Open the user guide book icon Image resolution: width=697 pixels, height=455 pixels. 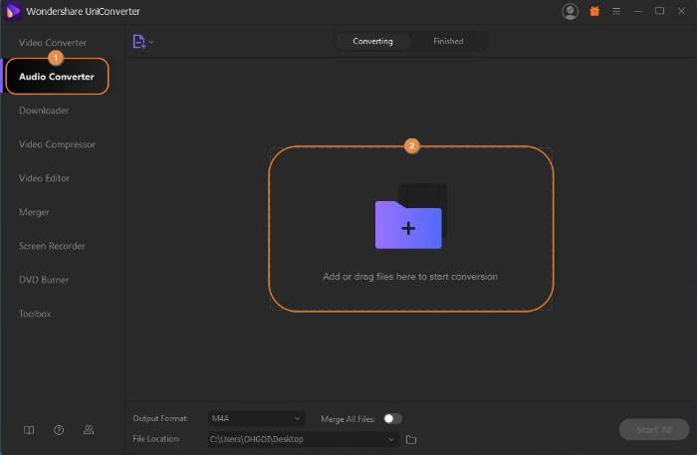click(x=29, y=430)
